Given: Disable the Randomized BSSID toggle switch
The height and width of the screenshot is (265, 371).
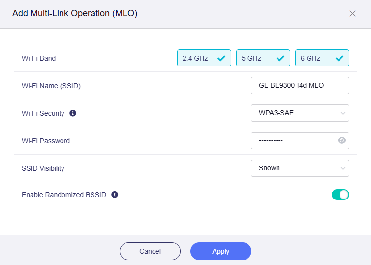Looking at the screenshot, I should (x=340, y=195).
